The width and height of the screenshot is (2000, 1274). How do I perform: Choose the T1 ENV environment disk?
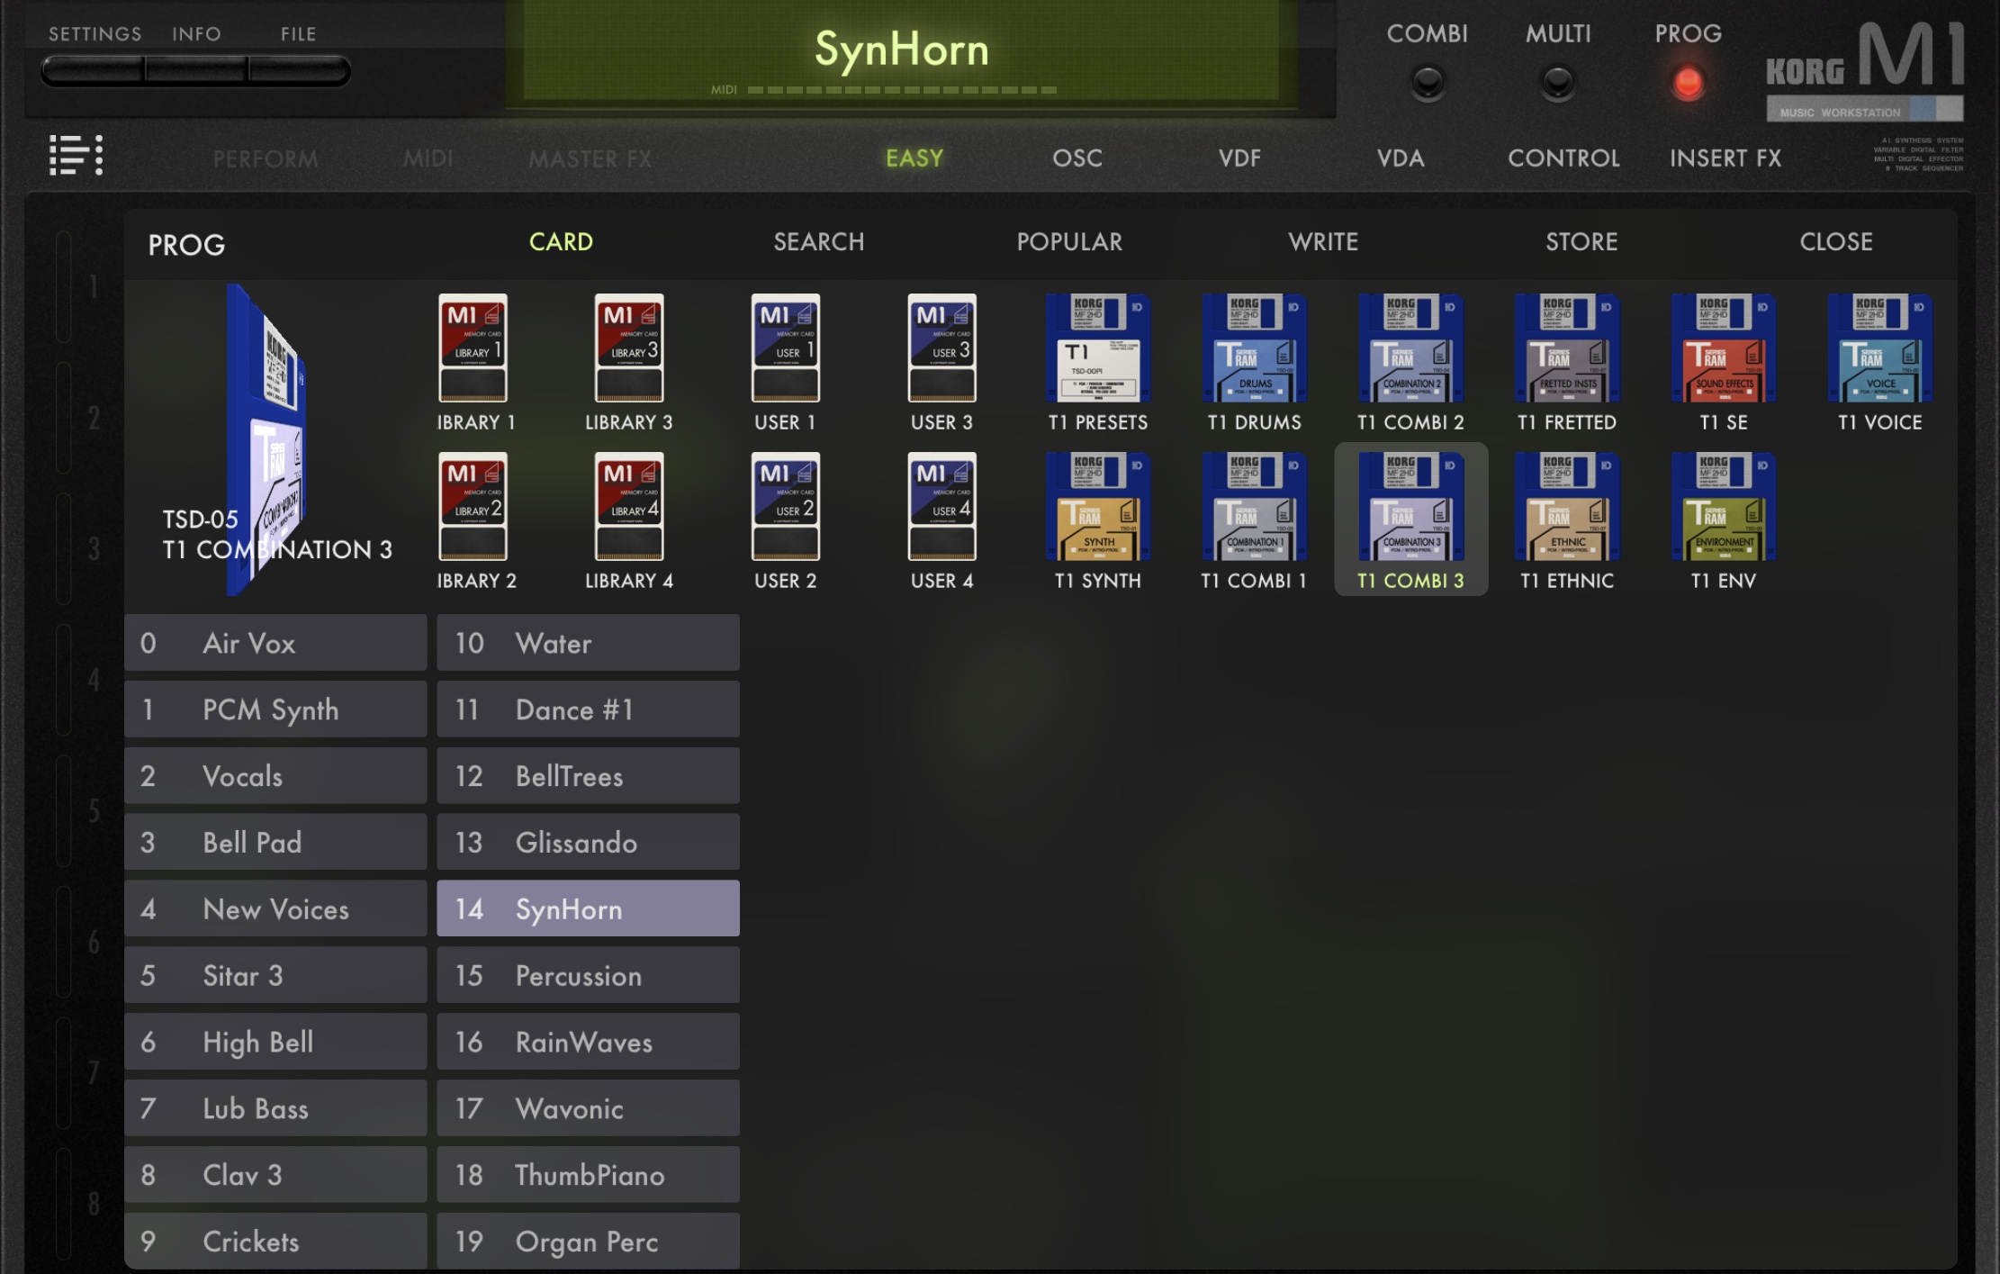[x=1723, y=508]
